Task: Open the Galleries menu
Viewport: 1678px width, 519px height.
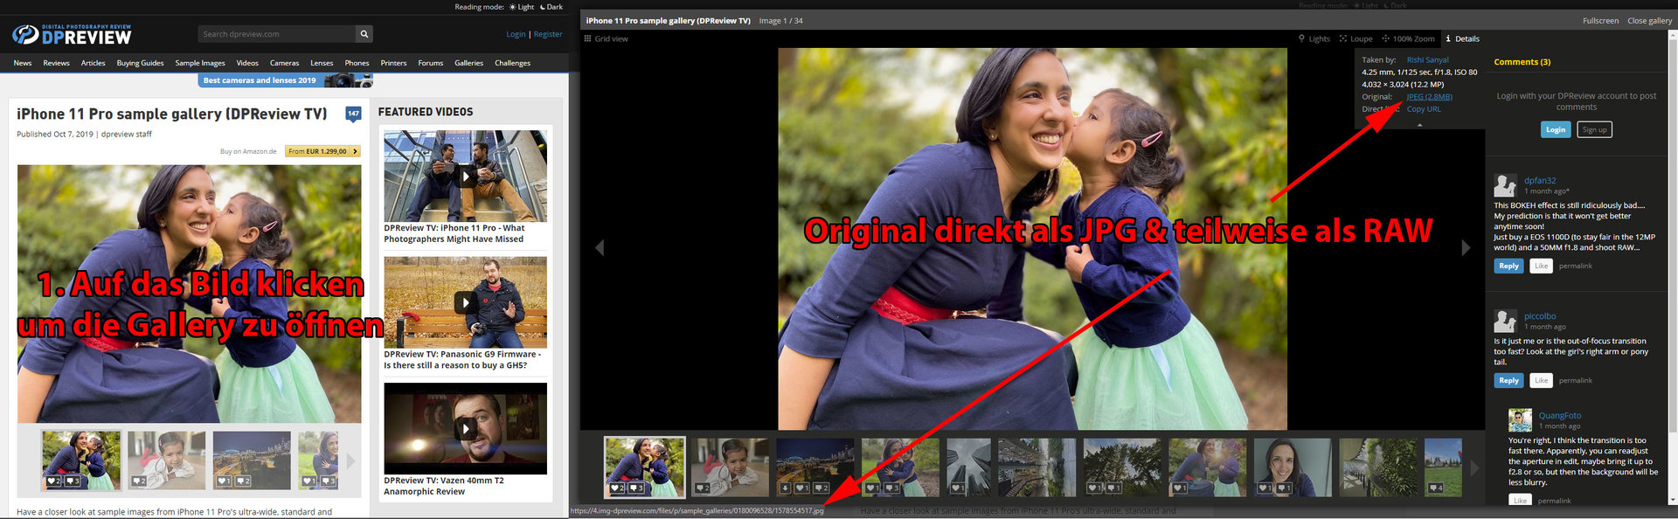Action: click(x=468, y=63)
